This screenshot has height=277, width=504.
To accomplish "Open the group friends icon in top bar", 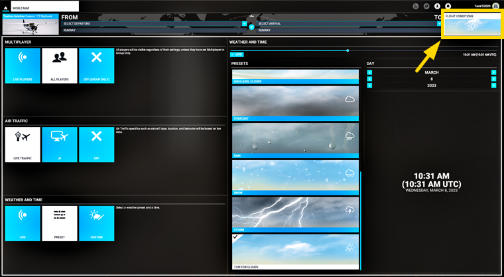I will [426, 6].
